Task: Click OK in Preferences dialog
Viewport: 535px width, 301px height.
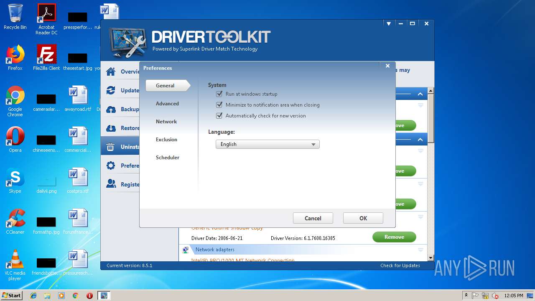Action: point(363,218)
